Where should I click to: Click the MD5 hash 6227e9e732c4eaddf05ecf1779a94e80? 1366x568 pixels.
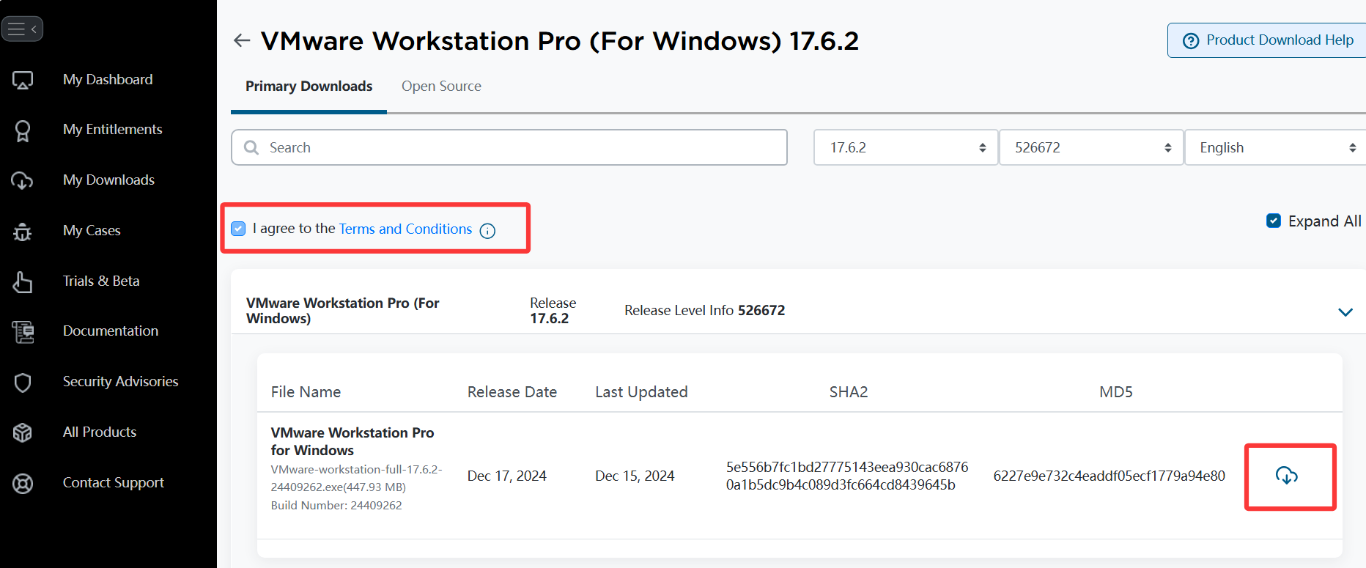(1109, 476)
